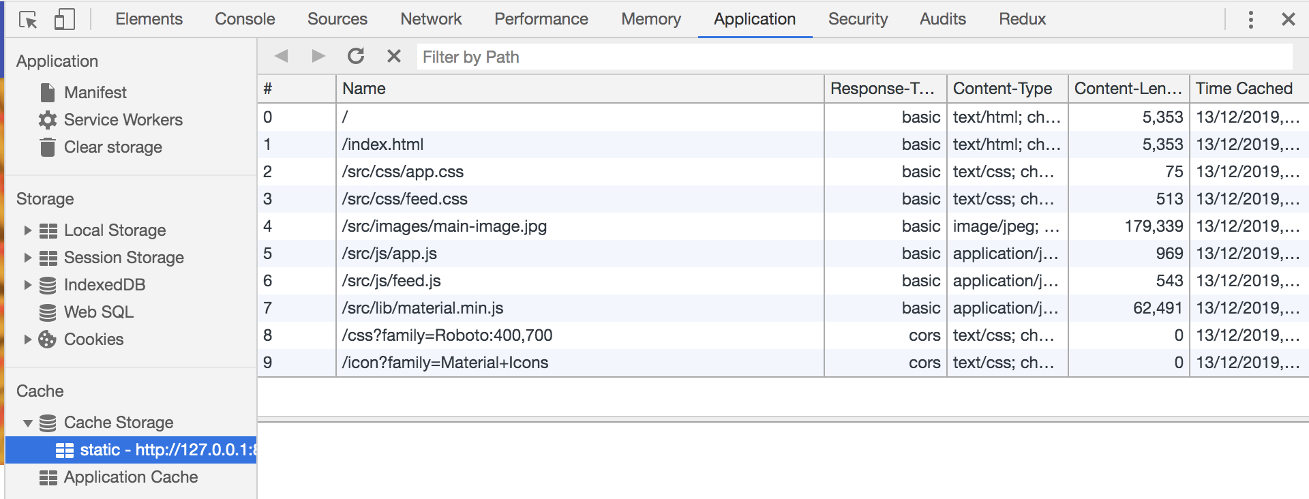1309x499 pixels.
Task: Expand the Local Storage tree
Action: [x=28, y=230]
